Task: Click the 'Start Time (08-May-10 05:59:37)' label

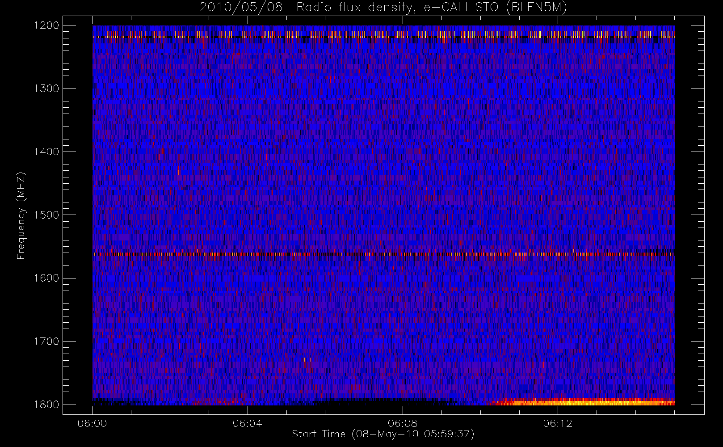Action: pyautogui.click(x=383, y=434)
